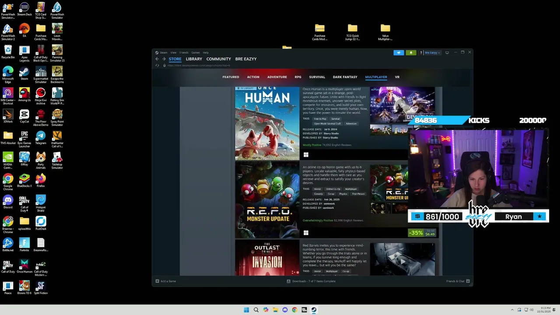Viewport: 560px width, 315px height.
Task: Switch to the LIBRARY section
Action: [x=194, y=59]
